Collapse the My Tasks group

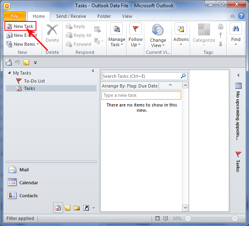pos(10,73)
